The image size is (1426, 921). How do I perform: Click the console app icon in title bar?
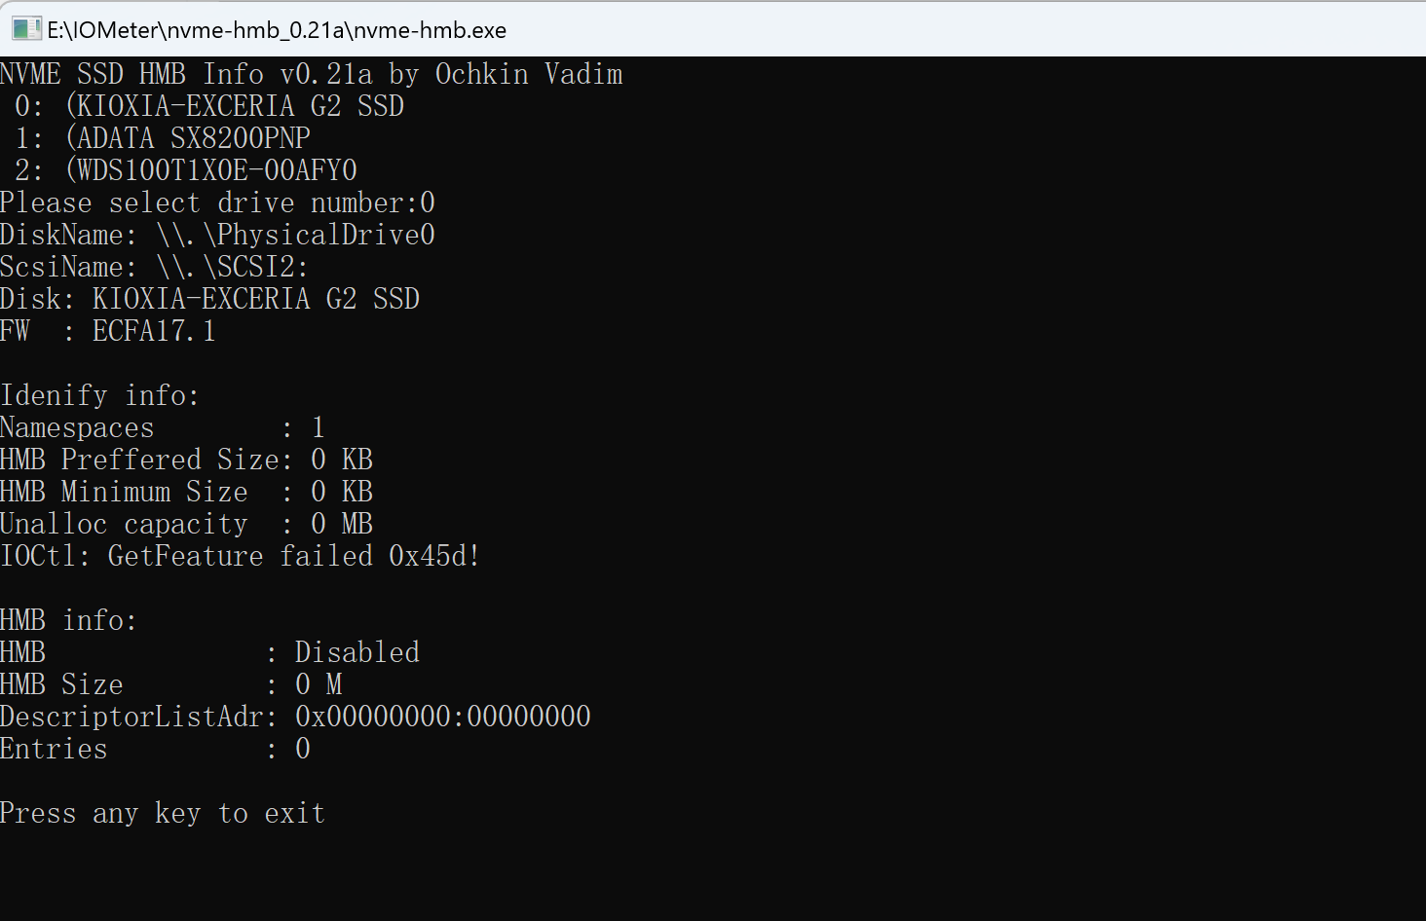click(25, 28)
